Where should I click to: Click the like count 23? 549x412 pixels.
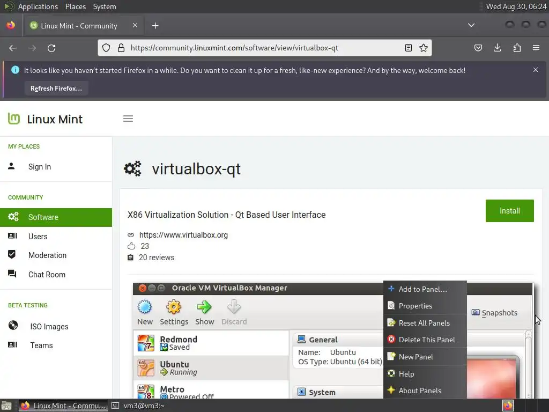click(x=145, y=246)
